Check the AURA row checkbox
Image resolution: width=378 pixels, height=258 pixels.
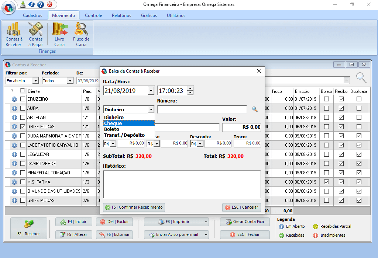click(23, 108)
